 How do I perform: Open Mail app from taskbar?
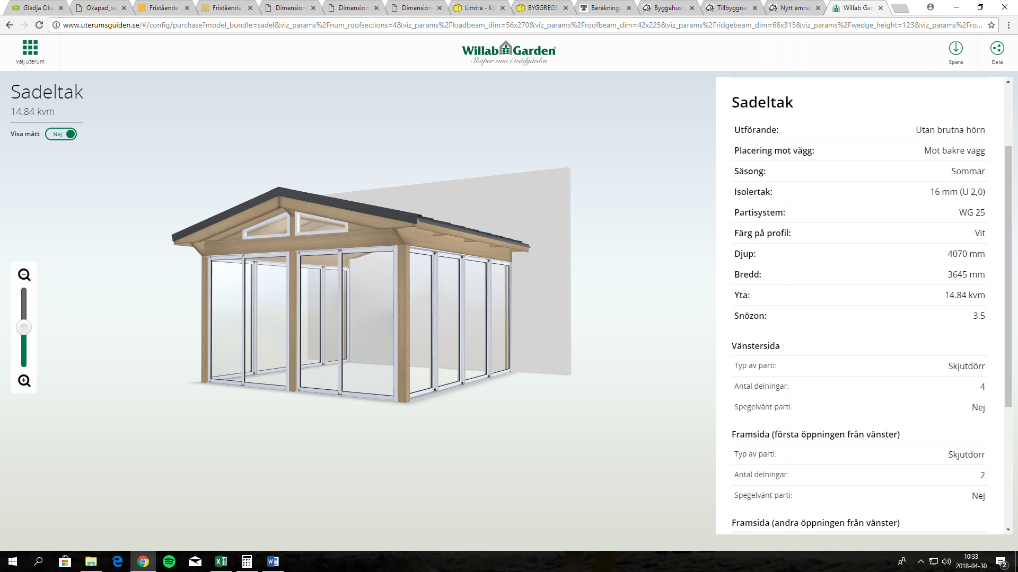[195, 561]
